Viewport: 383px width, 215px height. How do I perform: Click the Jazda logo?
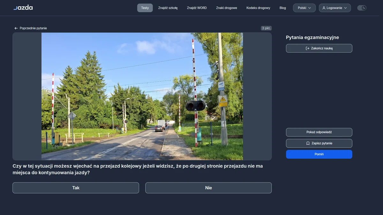(23, 8)
